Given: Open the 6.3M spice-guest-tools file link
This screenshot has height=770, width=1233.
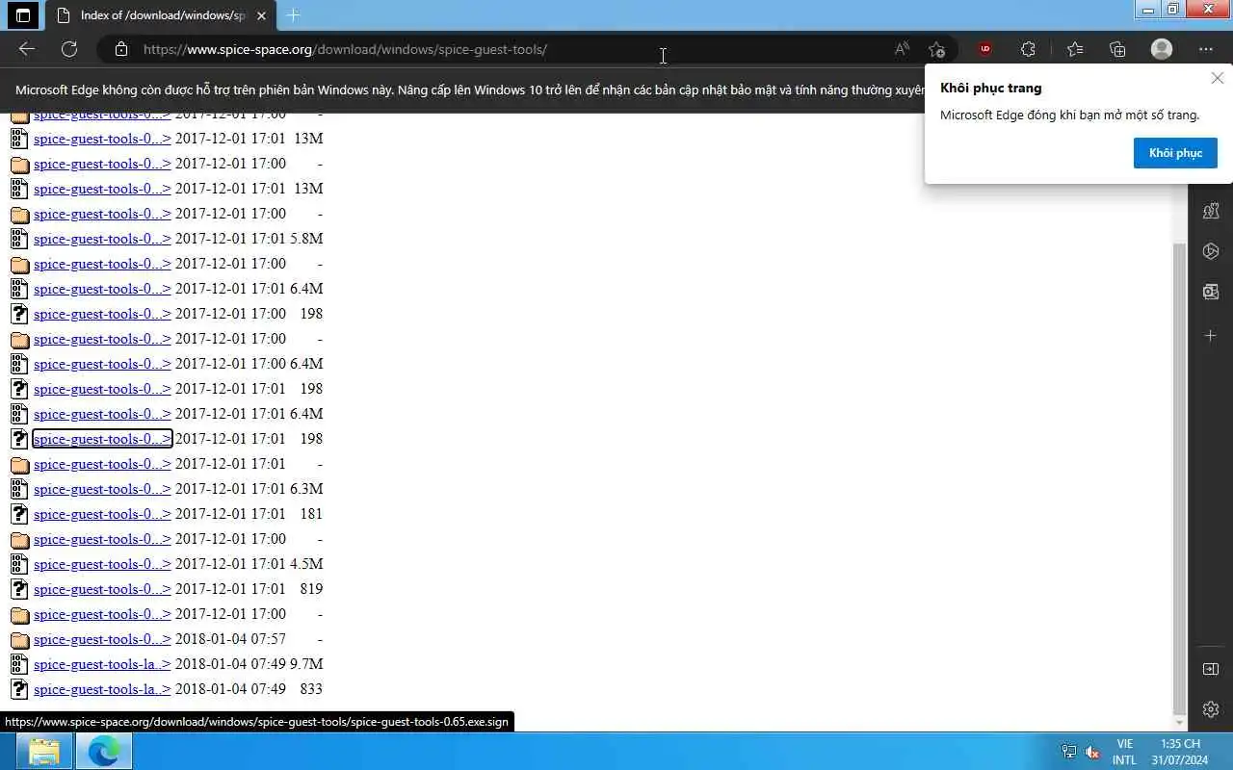Looking at the screenshot, I should (x=102, y=489).
